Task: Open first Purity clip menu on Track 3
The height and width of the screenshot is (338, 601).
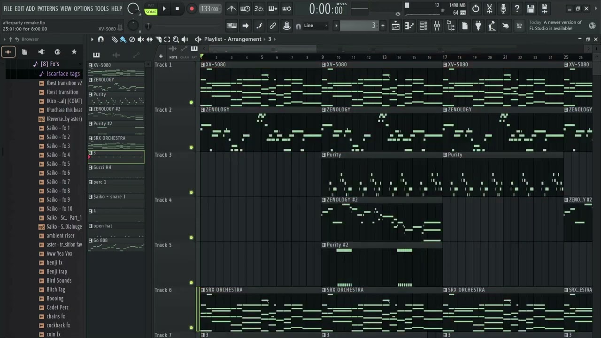Action: click(x=324, y=154)
